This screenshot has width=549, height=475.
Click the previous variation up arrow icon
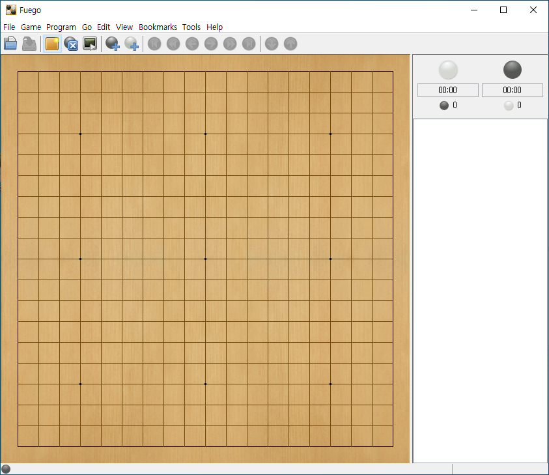[x=290, y=44]
